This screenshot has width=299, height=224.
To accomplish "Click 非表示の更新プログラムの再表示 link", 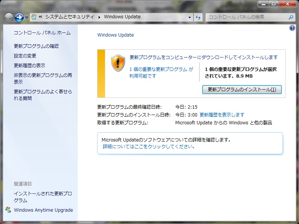I will tap(43, 78).
